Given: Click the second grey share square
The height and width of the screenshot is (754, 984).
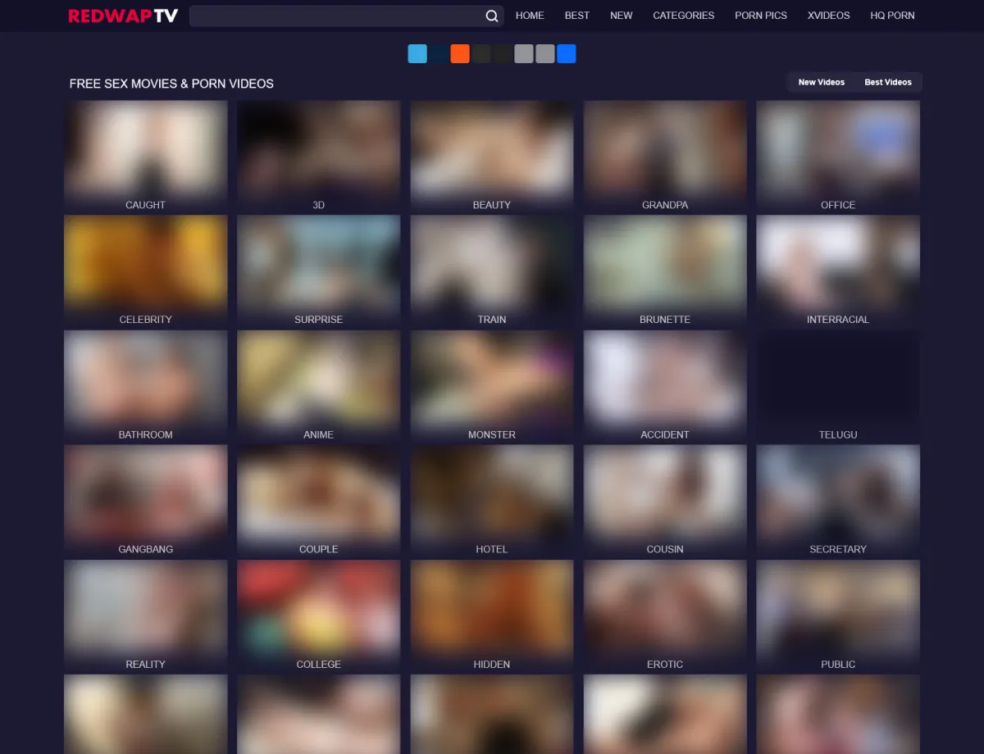Looking at the screenshot, I should (x=545, y=54).
